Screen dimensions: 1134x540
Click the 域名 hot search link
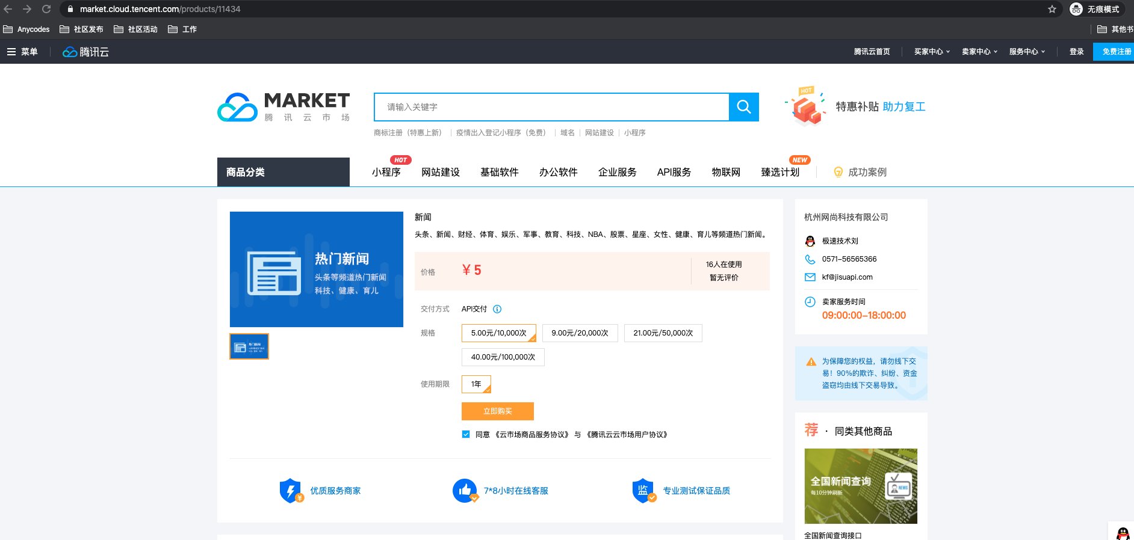[x=568, y=133]
